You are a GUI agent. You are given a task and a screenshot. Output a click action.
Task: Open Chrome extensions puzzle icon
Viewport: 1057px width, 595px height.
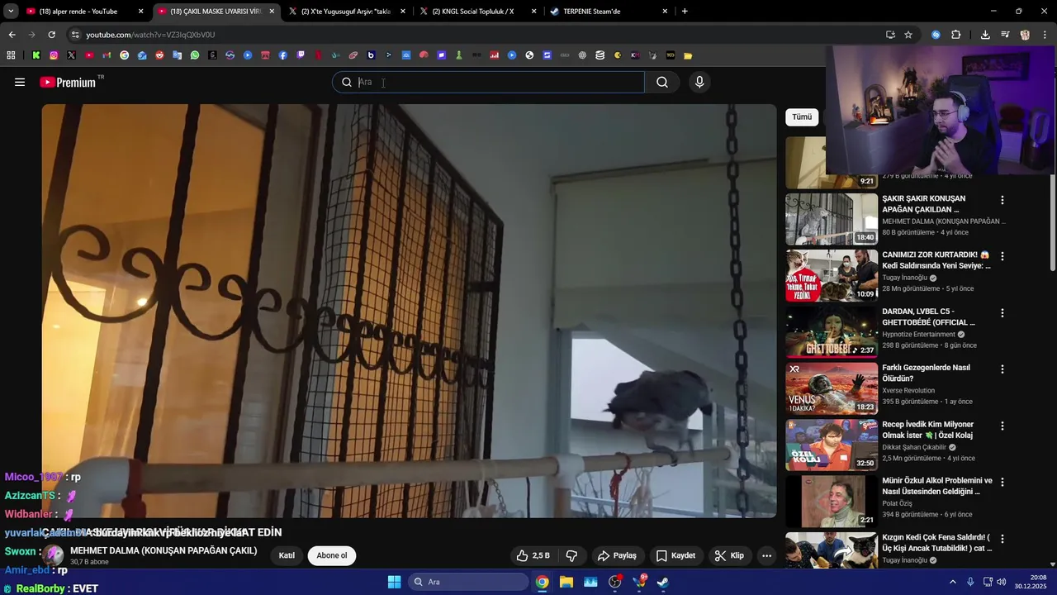point(956,35)
